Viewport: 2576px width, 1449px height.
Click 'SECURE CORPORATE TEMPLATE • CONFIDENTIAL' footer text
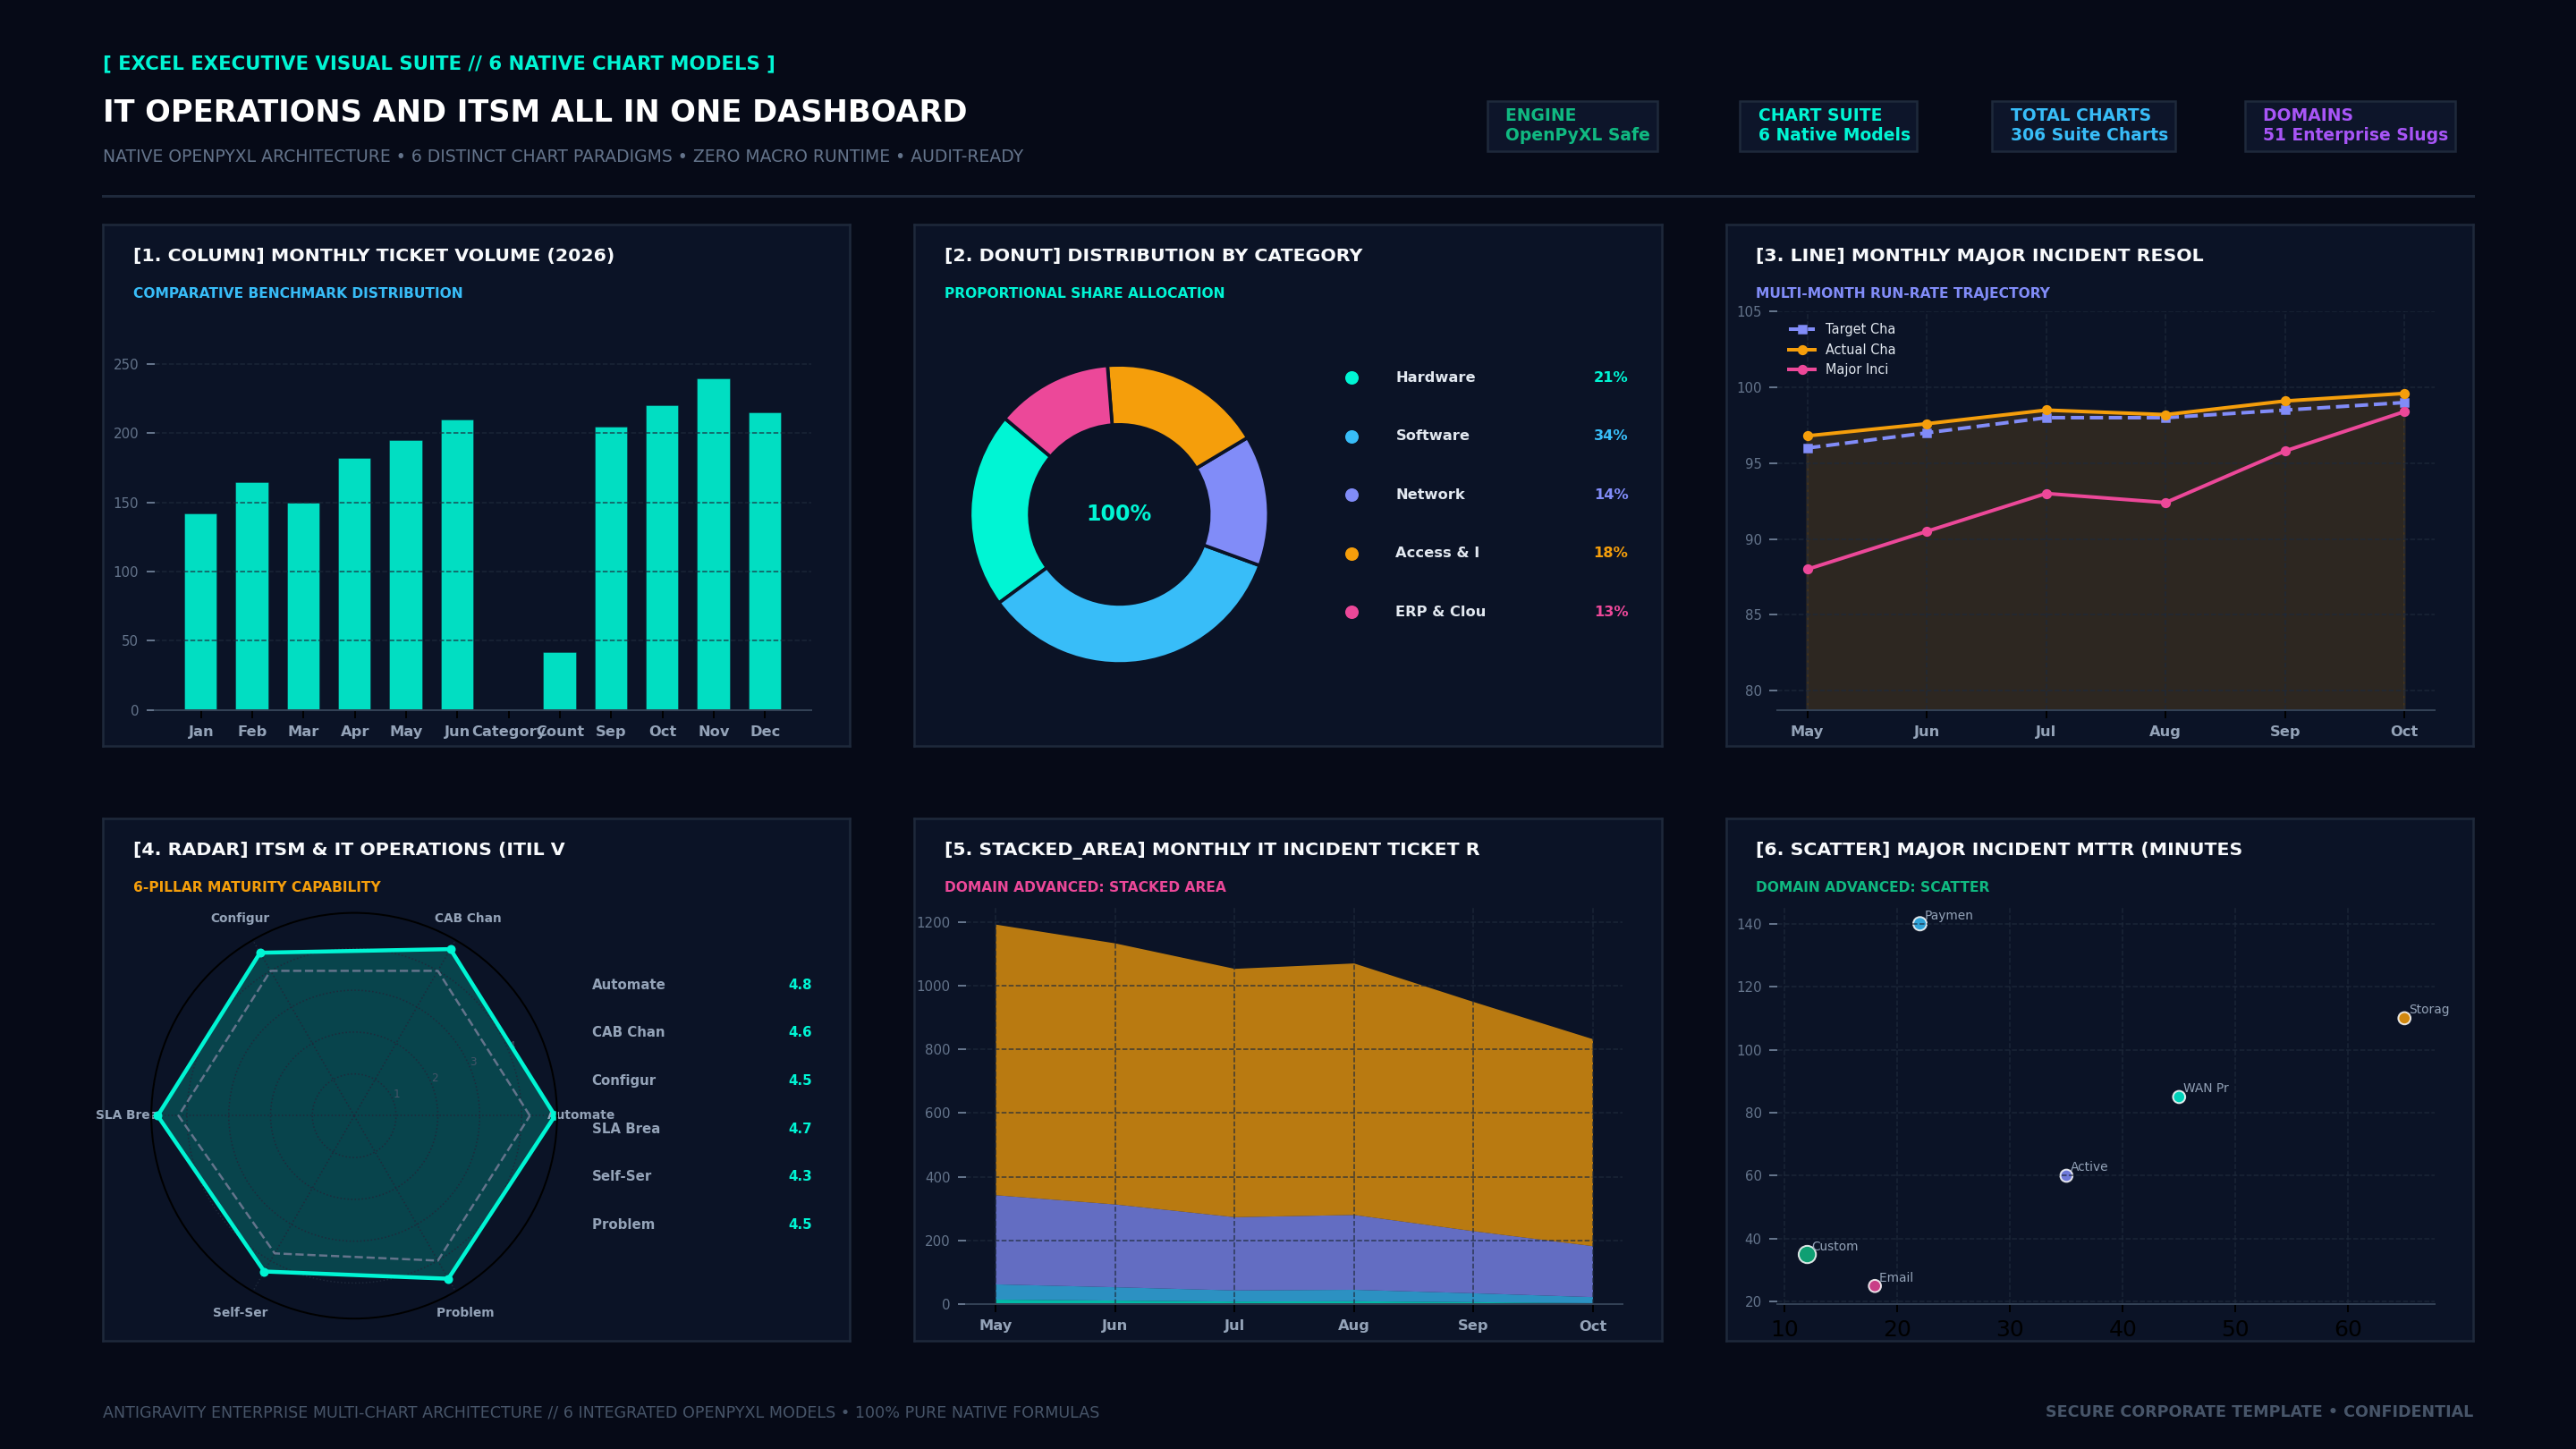click(x=2259, y=1412)
